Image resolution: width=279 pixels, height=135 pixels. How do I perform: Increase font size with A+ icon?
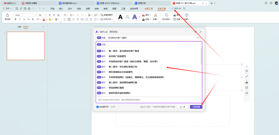(x=50, y=15)
